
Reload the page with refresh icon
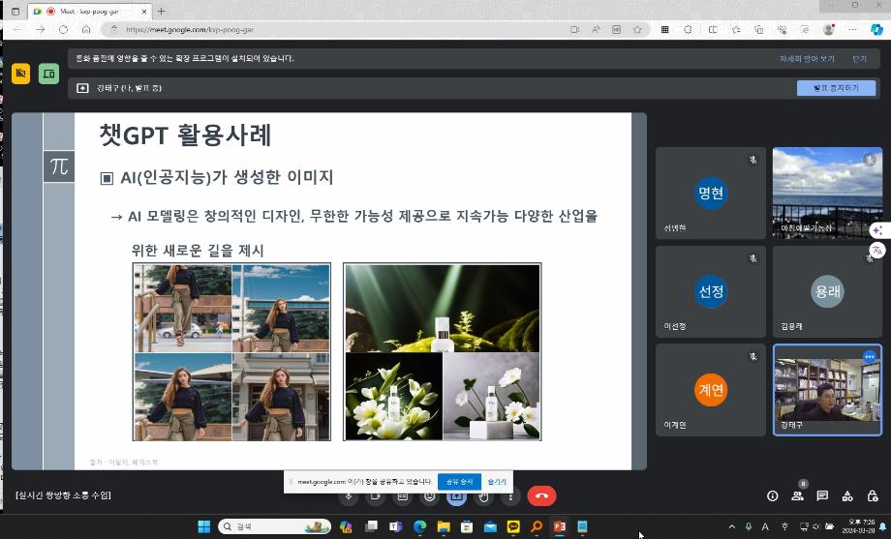click(x=63, y=30)
